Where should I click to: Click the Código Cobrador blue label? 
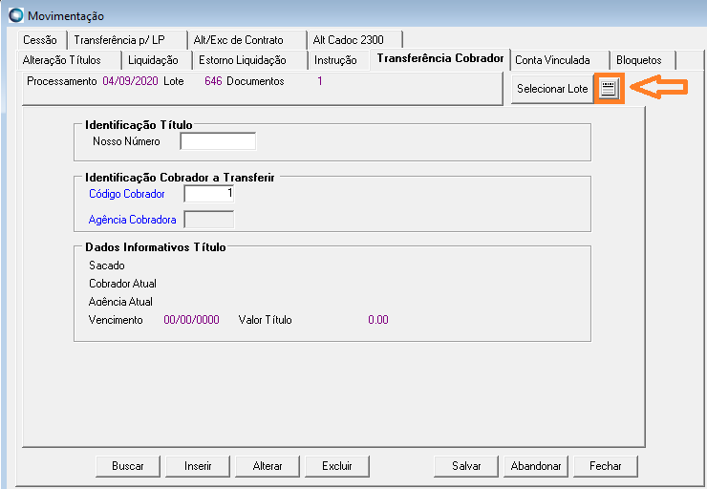click(127, 194)
